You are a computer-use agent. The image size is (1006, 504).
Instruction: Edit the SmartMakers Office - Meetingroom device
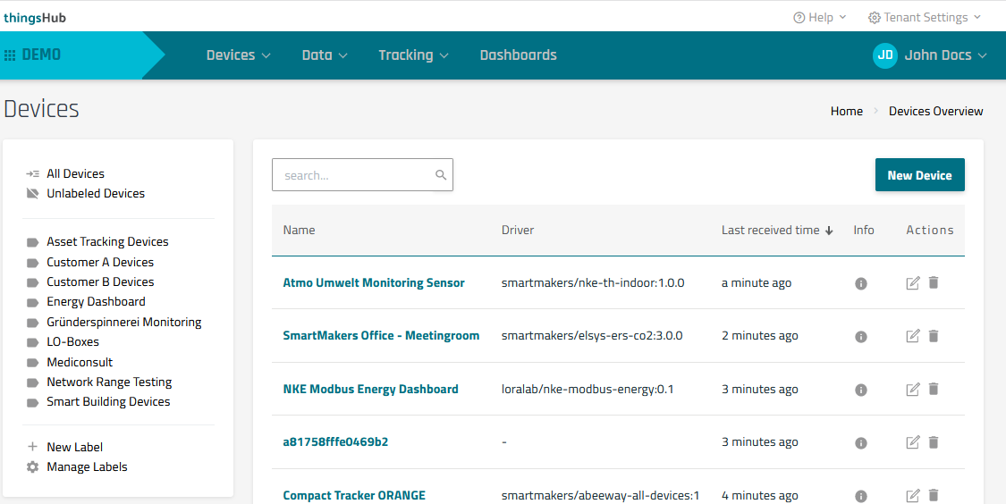tap(912, 336)
